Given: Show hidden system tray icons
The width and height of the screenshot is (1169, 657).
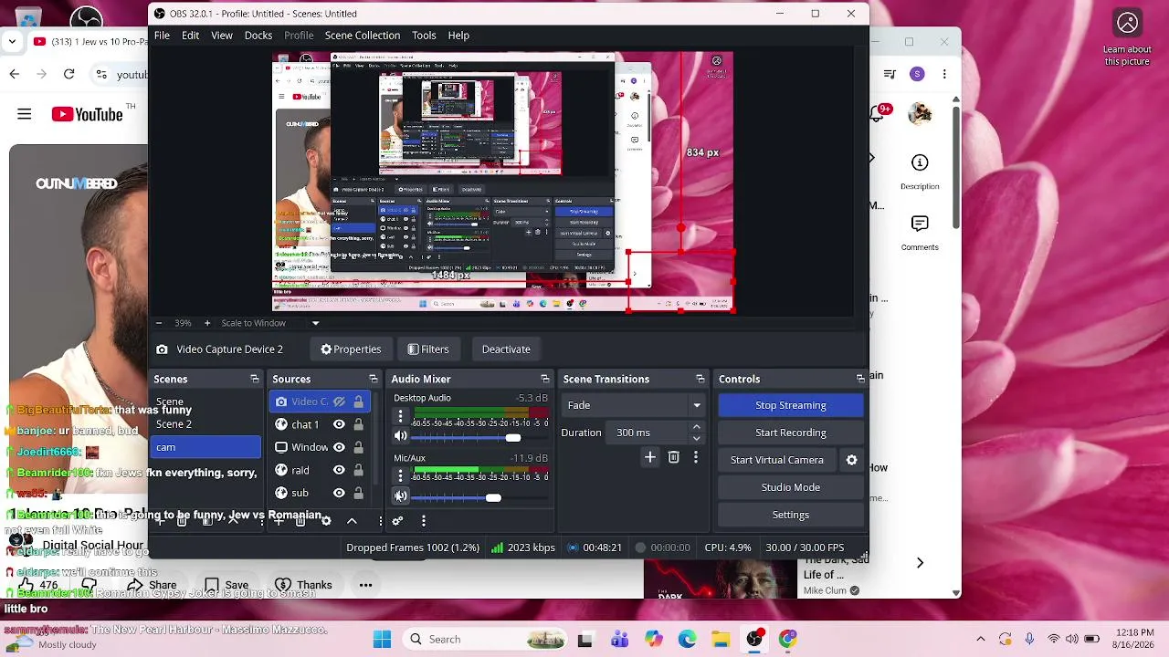Looking at the screenshot, I should [x=981, y=640].
